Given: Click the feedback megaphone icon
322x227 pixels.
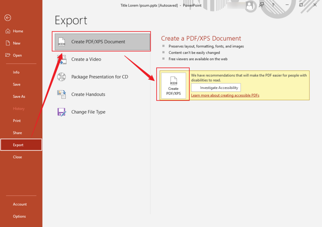Looking at the screenshot, I should (x=261, y=5).
